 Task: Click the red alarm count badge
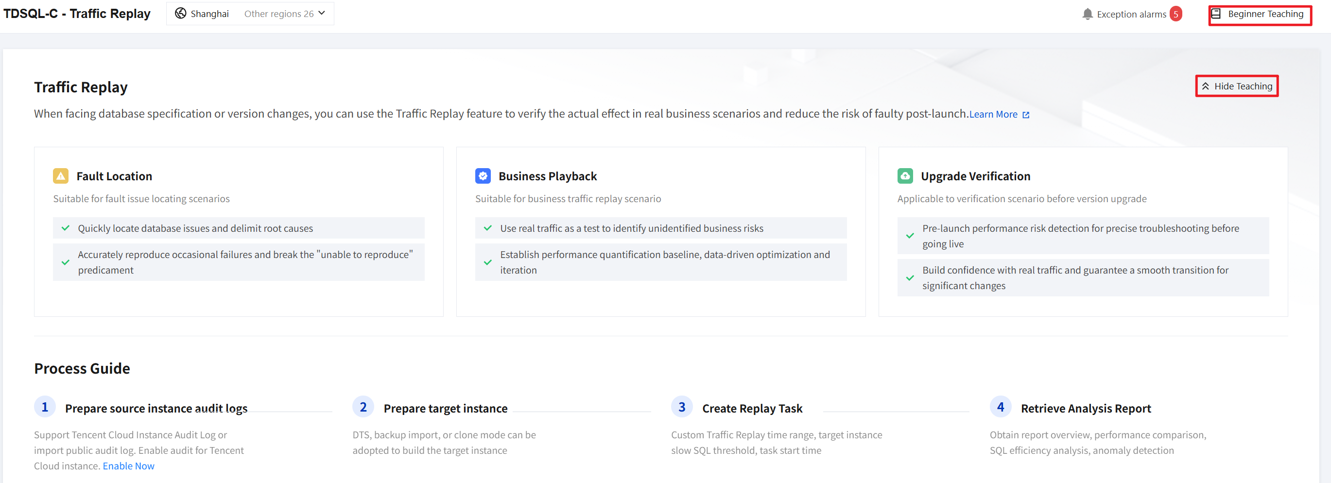point(1175,14)
